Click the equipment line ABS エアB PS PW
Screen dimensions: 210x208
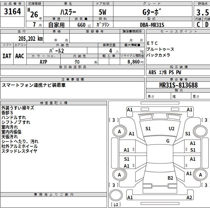[x=165, y=72]
